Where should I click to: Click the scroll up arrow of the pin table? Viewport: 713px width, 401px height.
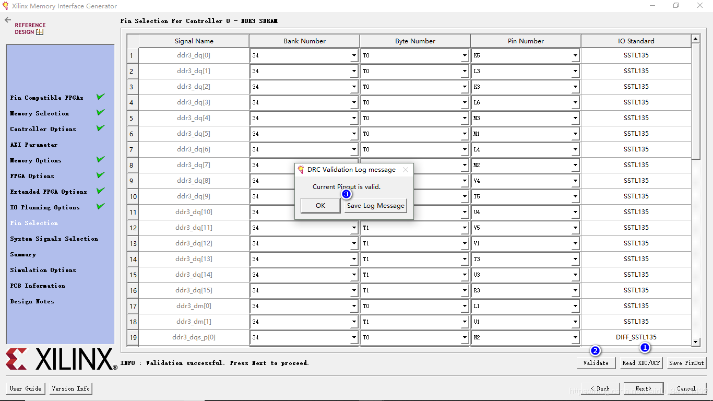coord(695,39)
